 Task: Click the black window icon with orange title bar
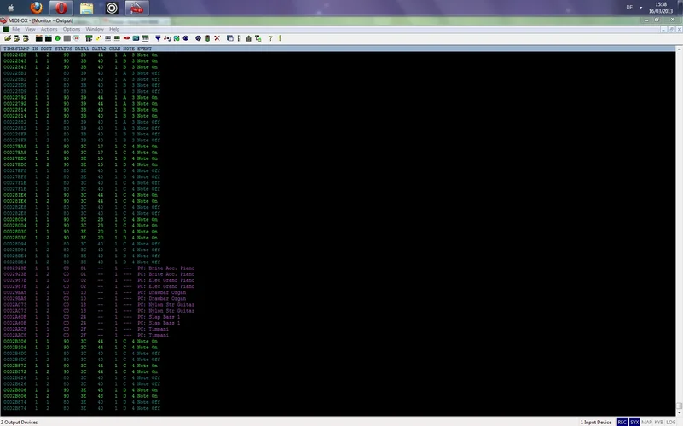tap(38, 38)
